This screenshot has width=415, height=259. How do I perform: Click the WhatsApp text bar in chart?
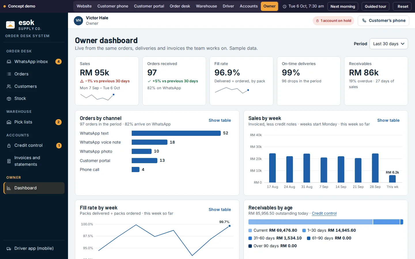point(176,133)
